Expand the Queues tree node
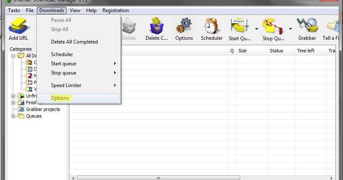 [x=13, y=116]
